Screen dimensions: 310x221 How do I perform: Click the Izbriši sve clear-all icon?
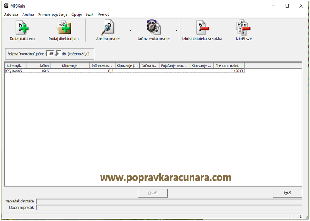coord(244,27)
